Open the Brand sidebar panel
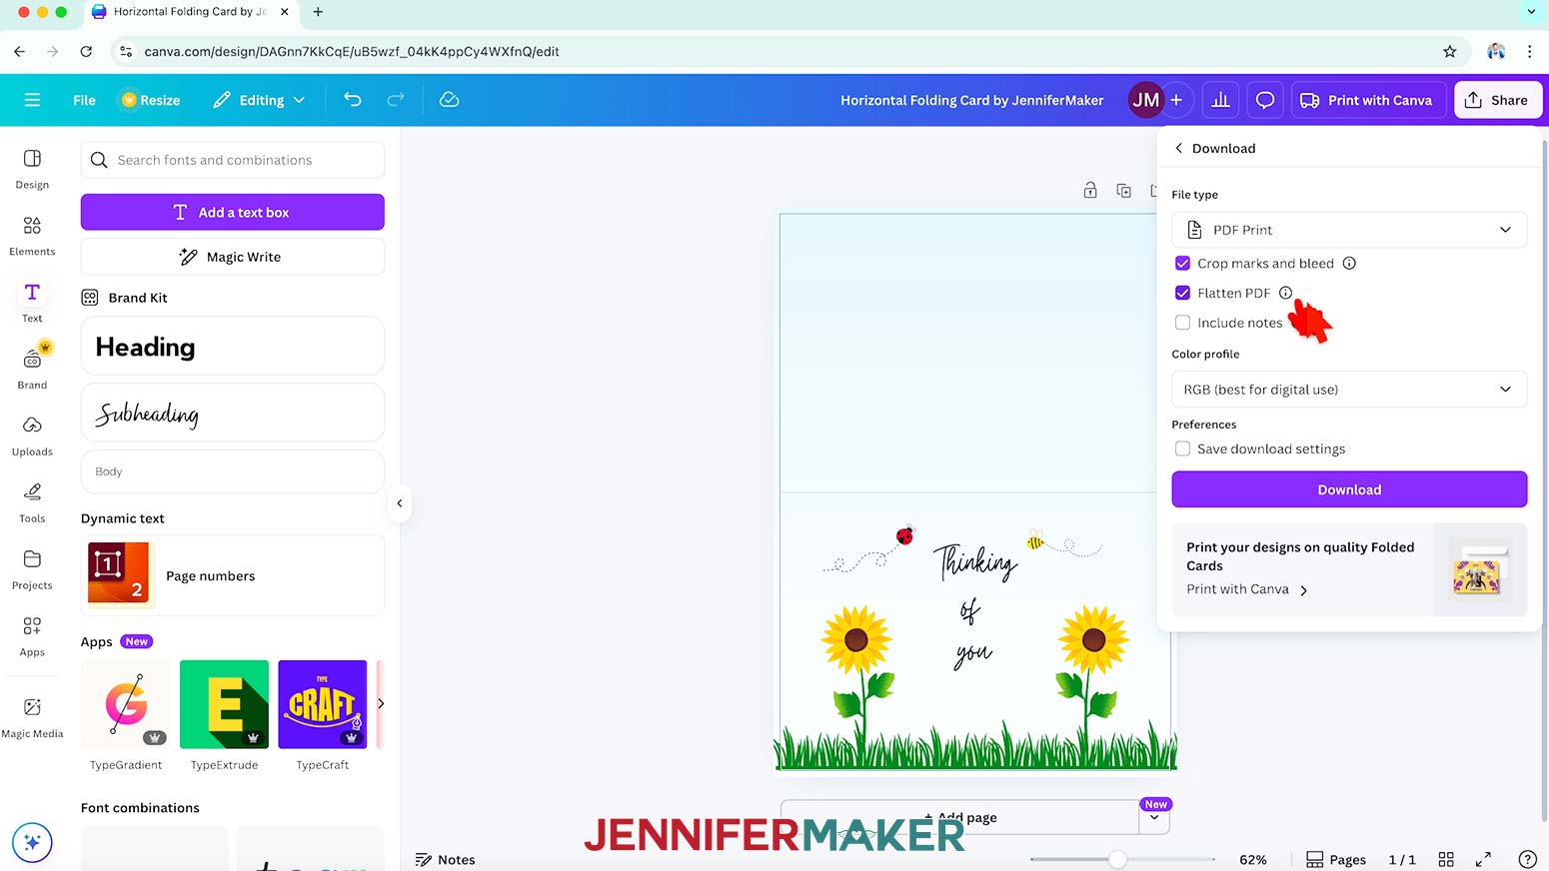This screenshot has height=871, width=1549. point(32,369)
